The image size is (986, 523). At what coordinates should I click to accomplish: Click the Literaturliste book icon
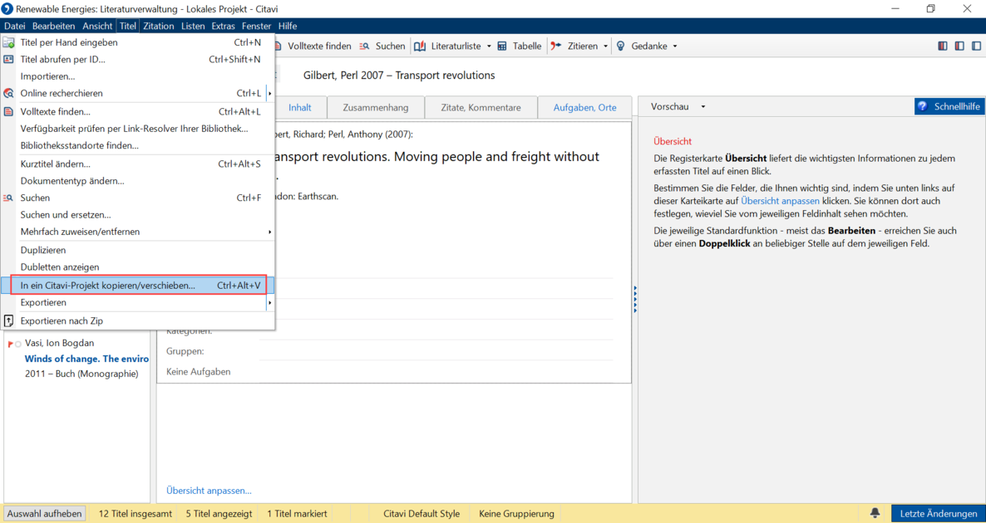pos(420,46)
